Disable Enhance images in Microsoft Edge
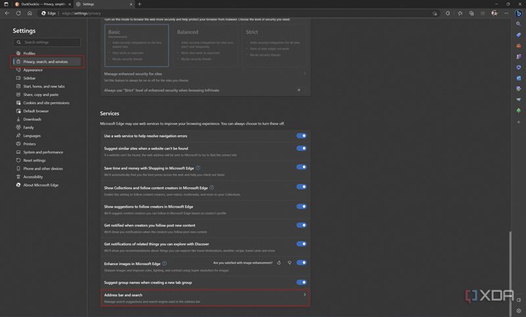The width and height of the screenshot is (526, 317). click(301, 262)
